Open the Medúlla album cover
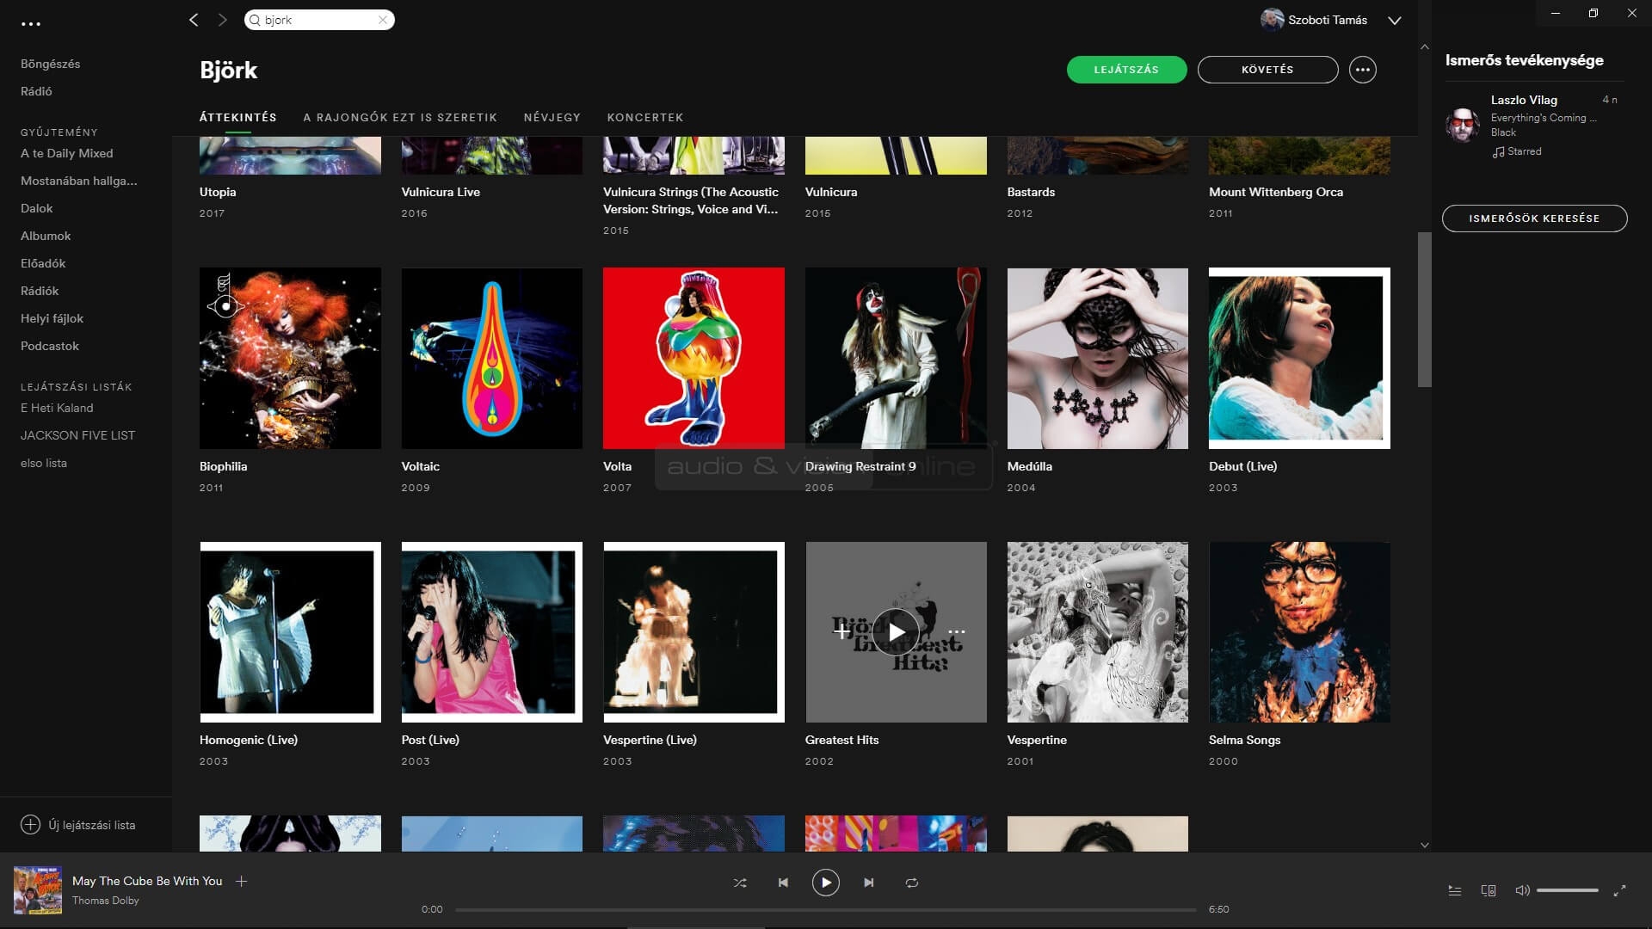The height and width of the screenshot is (929, 1652). pos(1097,358)
